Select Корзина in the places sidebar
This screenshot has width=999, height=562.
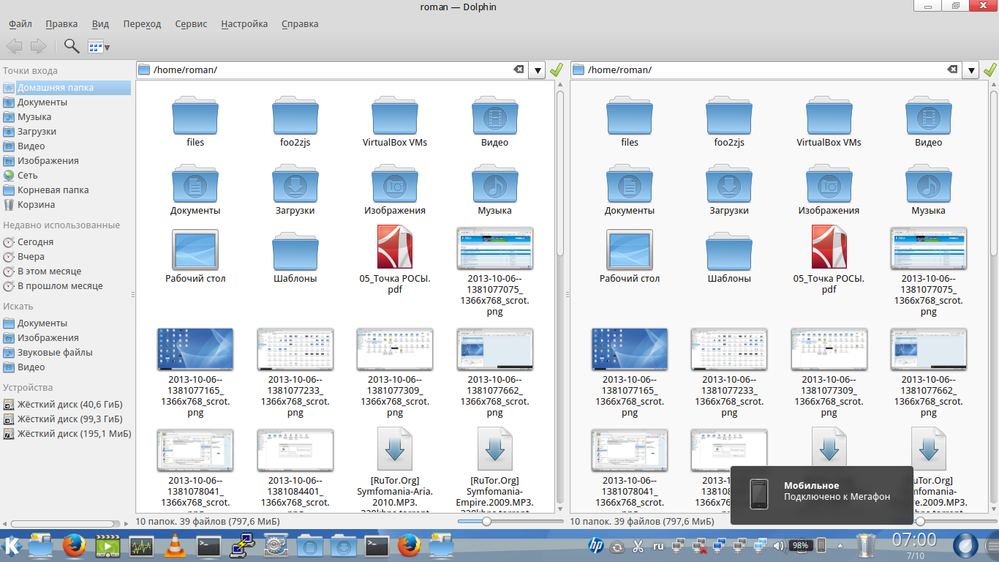pos(36,205)
